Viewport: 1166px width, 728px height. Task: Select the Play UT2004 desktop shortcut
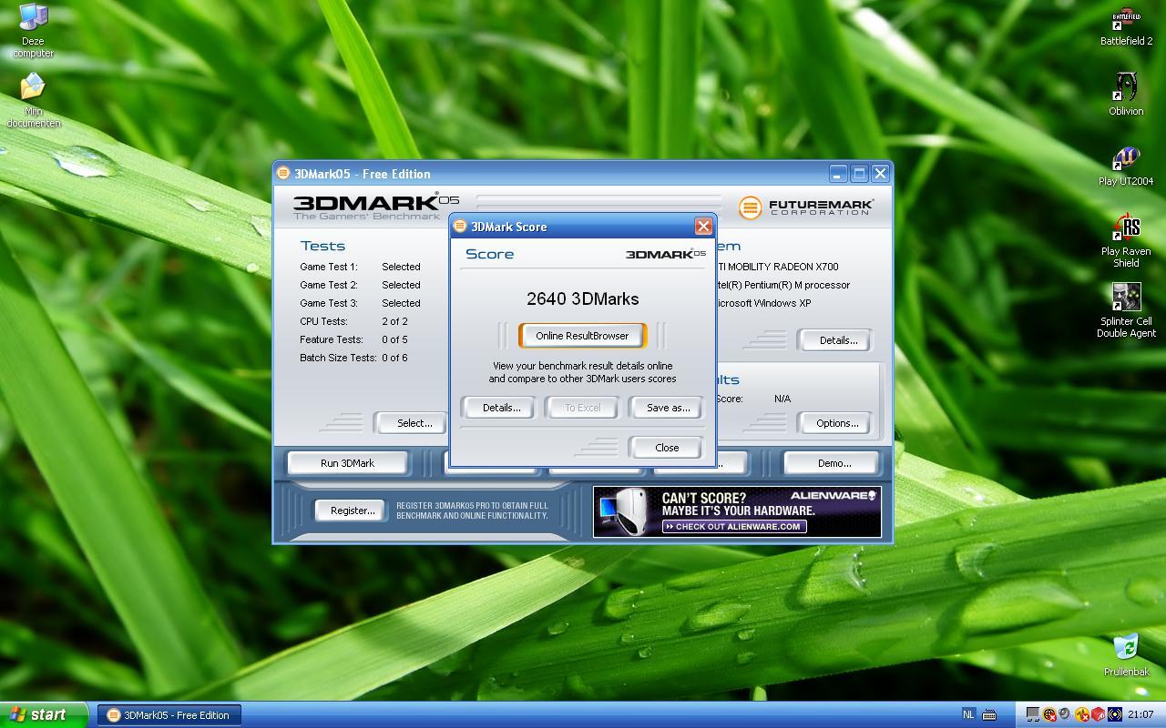tap(1126, 166)
